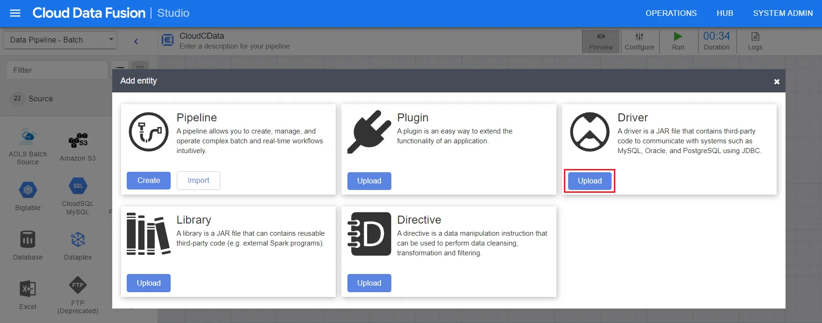Open the HUB menu item
Viewport: 822px width, 323px height.
click(724, 13)
